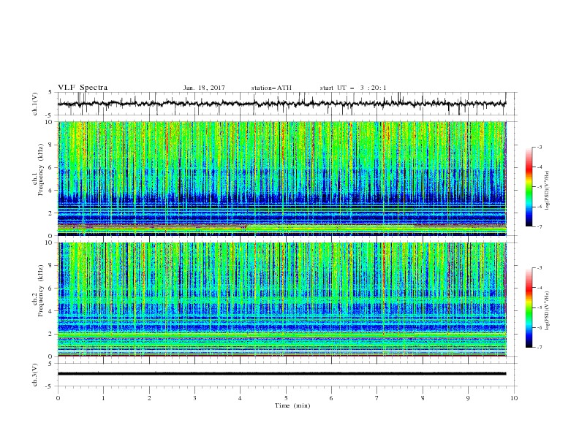
Task: Click the "-7" tick on ch.2 color bar
Action: coord(540,348)
